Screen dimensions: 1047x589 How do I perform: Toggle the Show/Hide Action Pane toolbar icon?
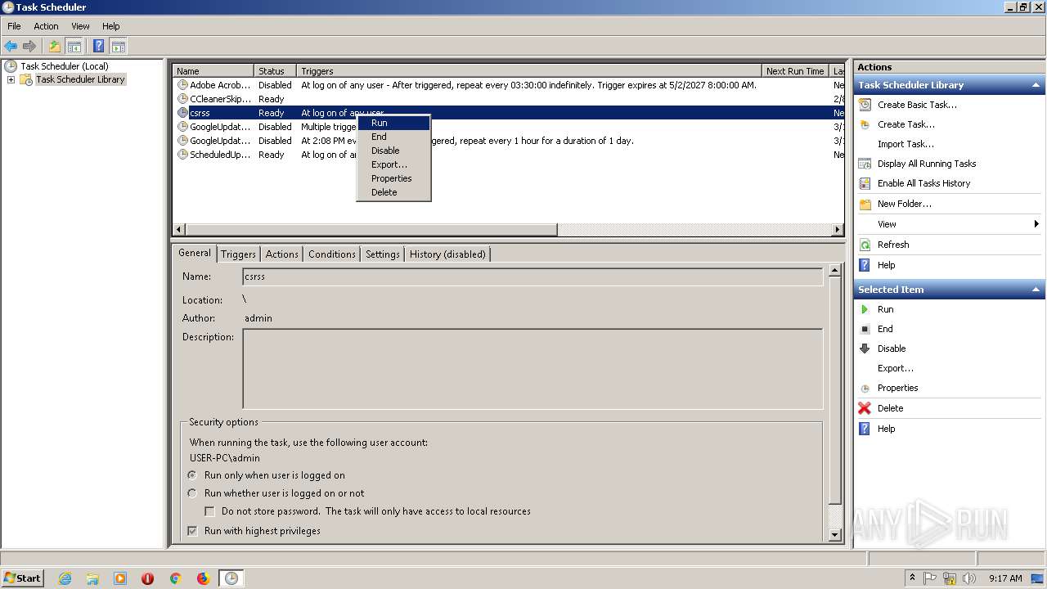pos(118,46)
